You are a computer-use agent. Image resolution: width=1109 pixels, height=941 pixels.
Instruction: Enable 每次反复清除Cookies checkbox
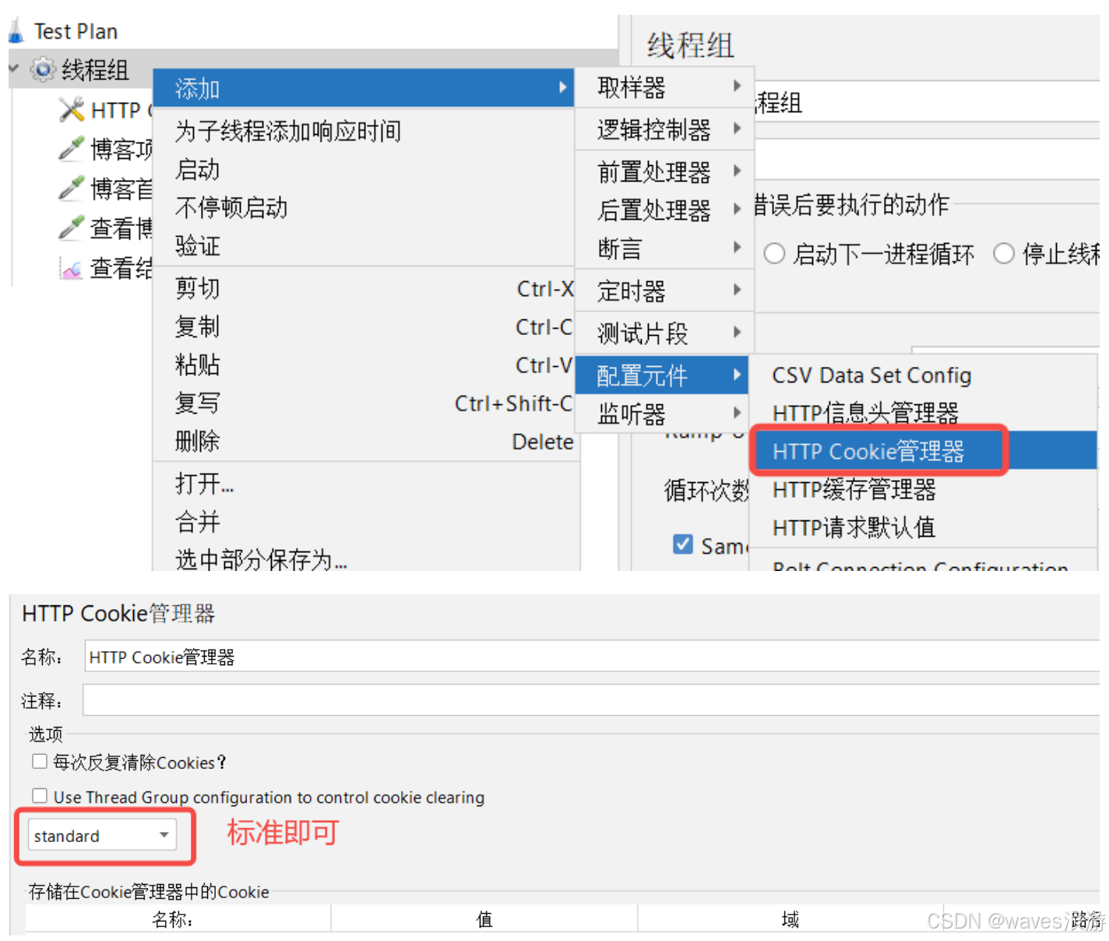pyautogui.click(x=40, y=761)
